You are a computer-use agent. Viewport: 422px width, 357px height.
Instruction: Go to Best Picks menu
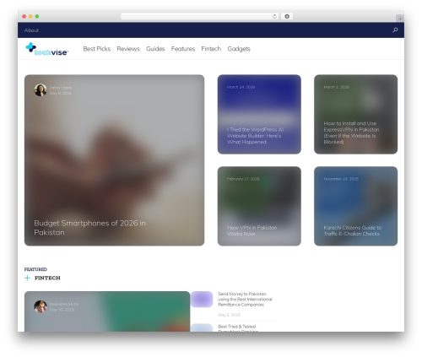coord(97,49)
